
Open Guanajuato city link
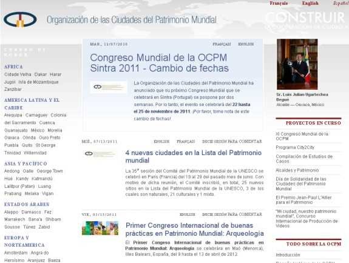(16, 130)
